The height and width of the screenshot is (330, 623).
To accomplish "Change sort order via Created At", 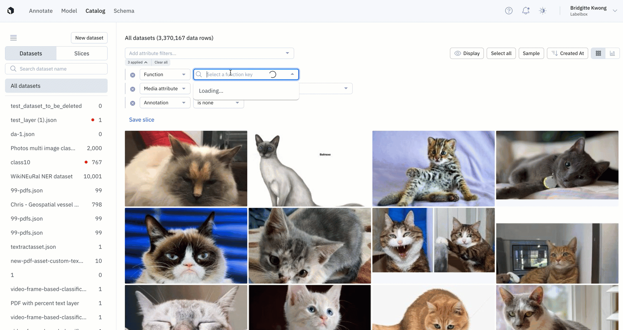I will pyautogui.click(x=567, y=53).
